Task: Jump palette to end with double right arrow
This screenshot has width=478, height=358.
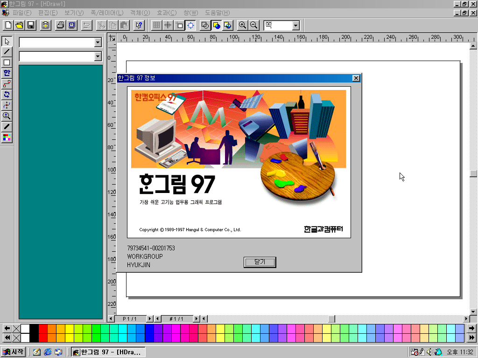Action: (x=471, y=337)
